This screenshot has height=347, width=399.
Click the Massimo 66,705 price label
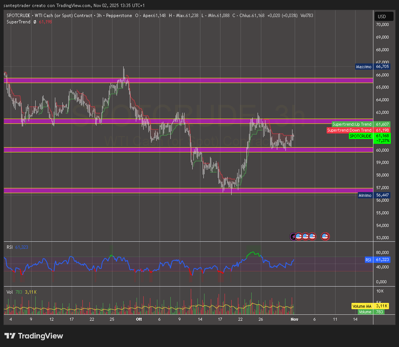point(373,67)
